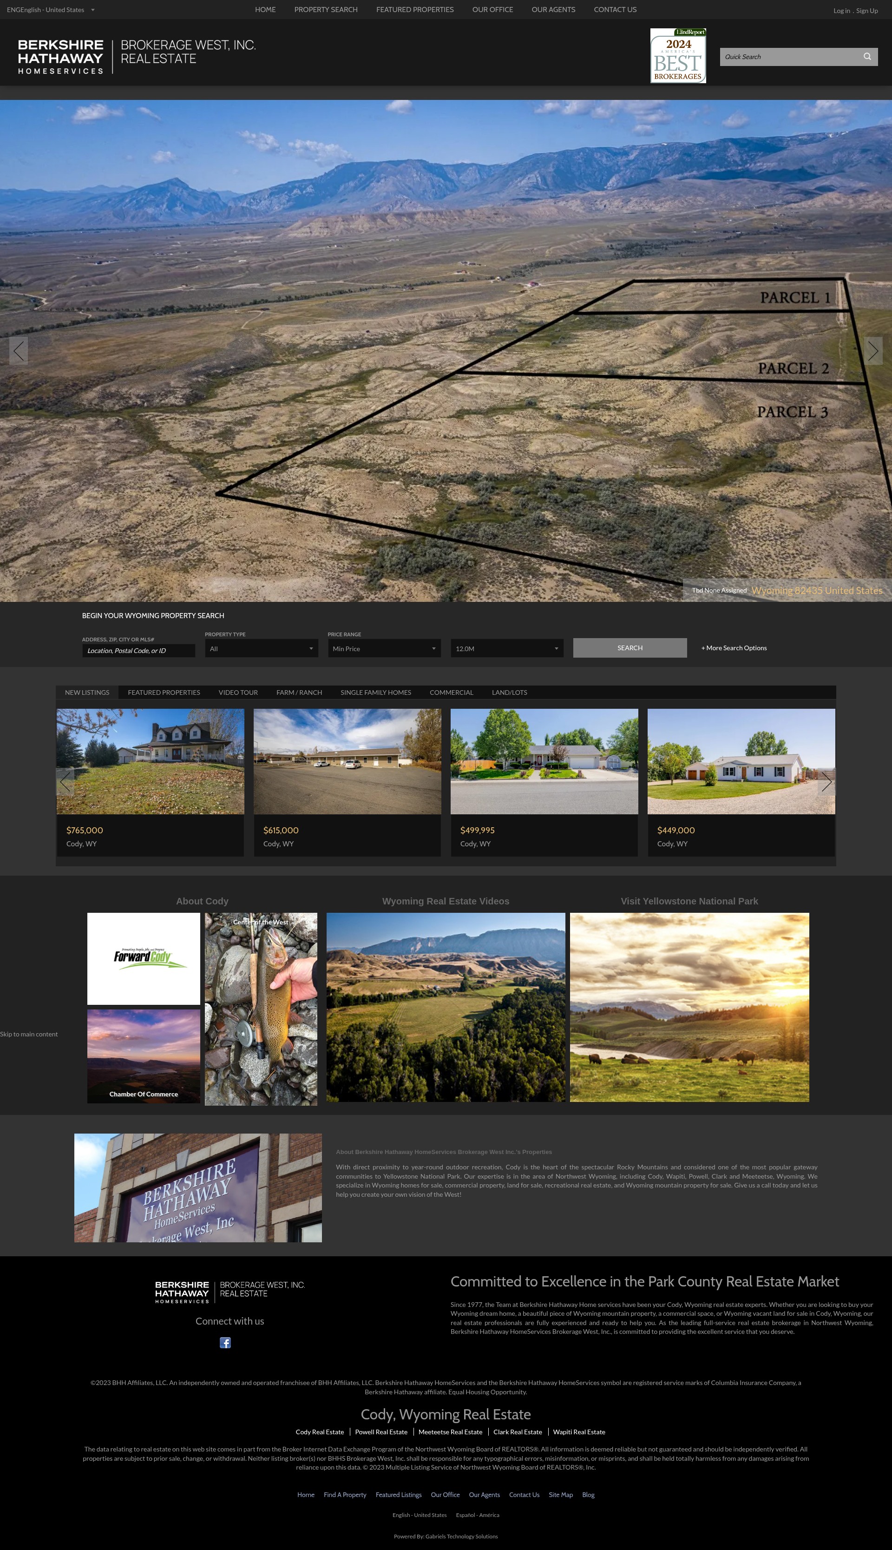Open the $449,000 Cody listing photo
The width and height of the screenshot is (892, 1550).
point(741,761)
